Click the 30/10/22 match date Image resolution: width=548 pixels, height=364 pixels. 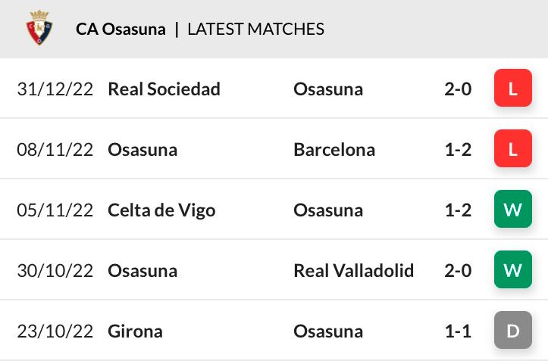pyautogui.click(x=55, y=270)
